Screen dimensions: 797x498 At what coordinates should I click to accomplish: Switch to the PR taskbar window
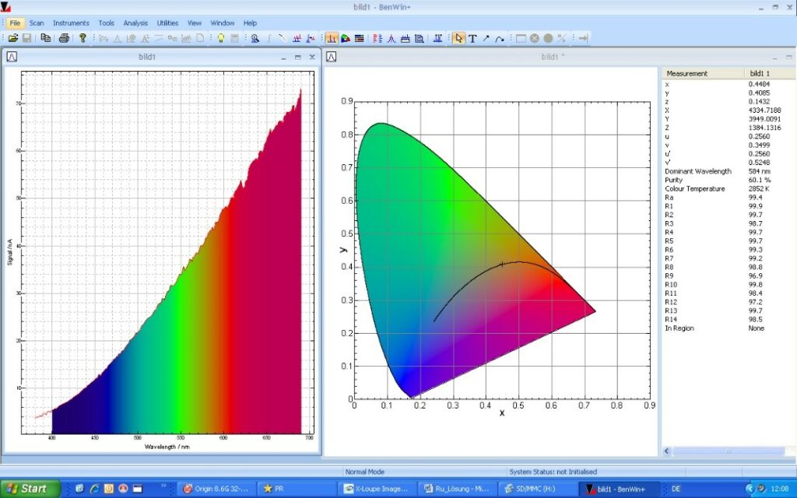[x=297, y=489]
